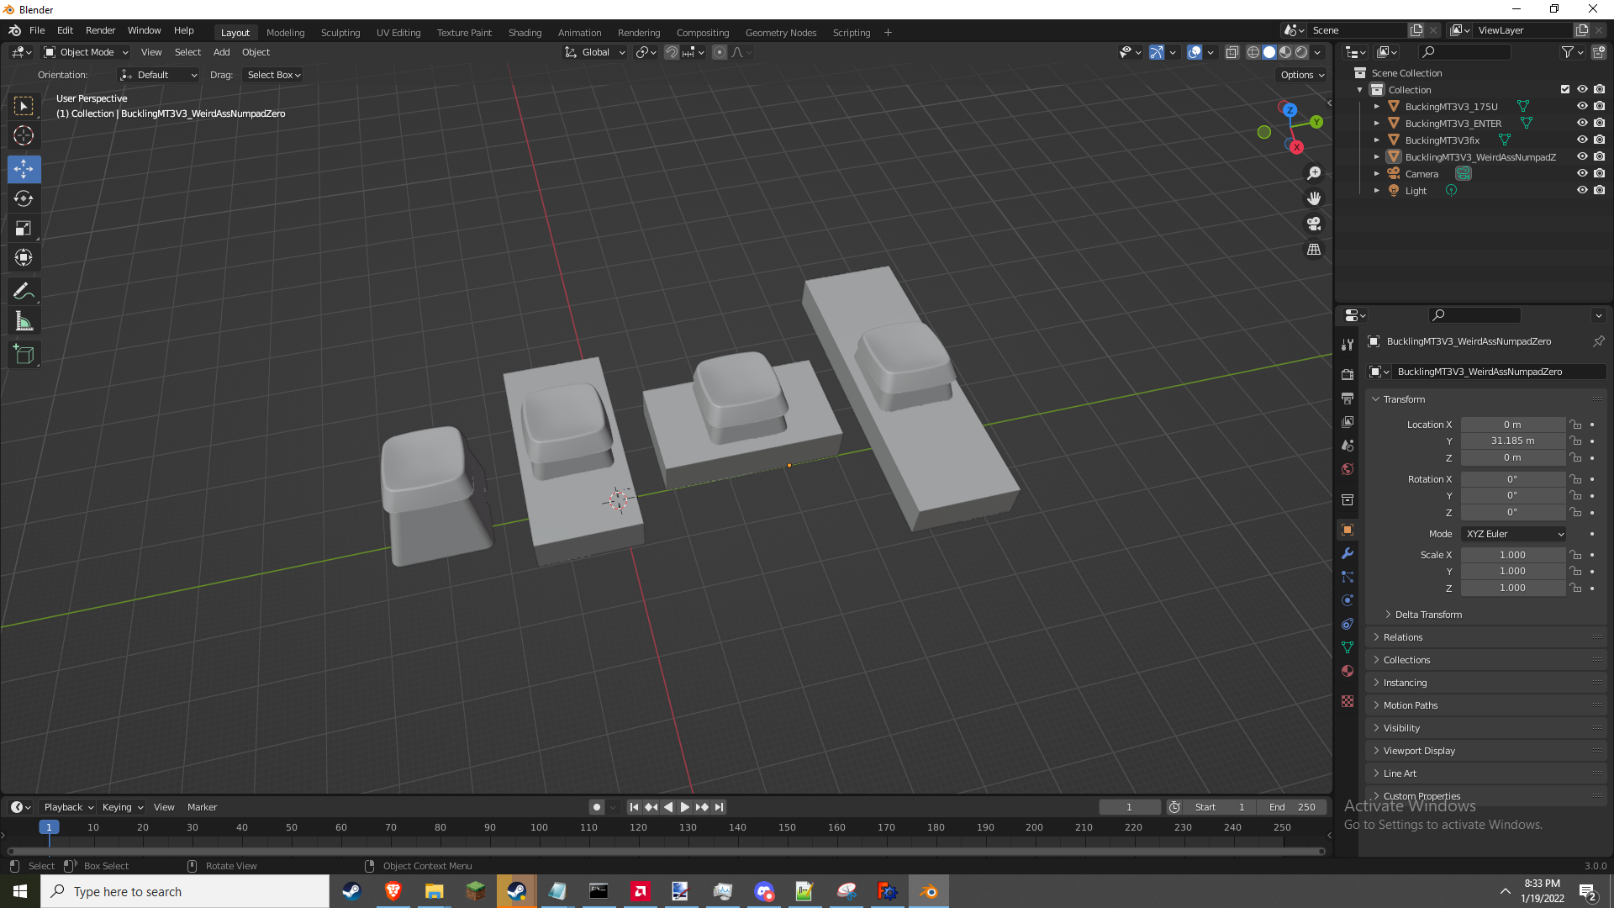1614x908 pixels.
Task: Open the Material properties tab
Action: pyautogui.click(x=1348, y=671)
